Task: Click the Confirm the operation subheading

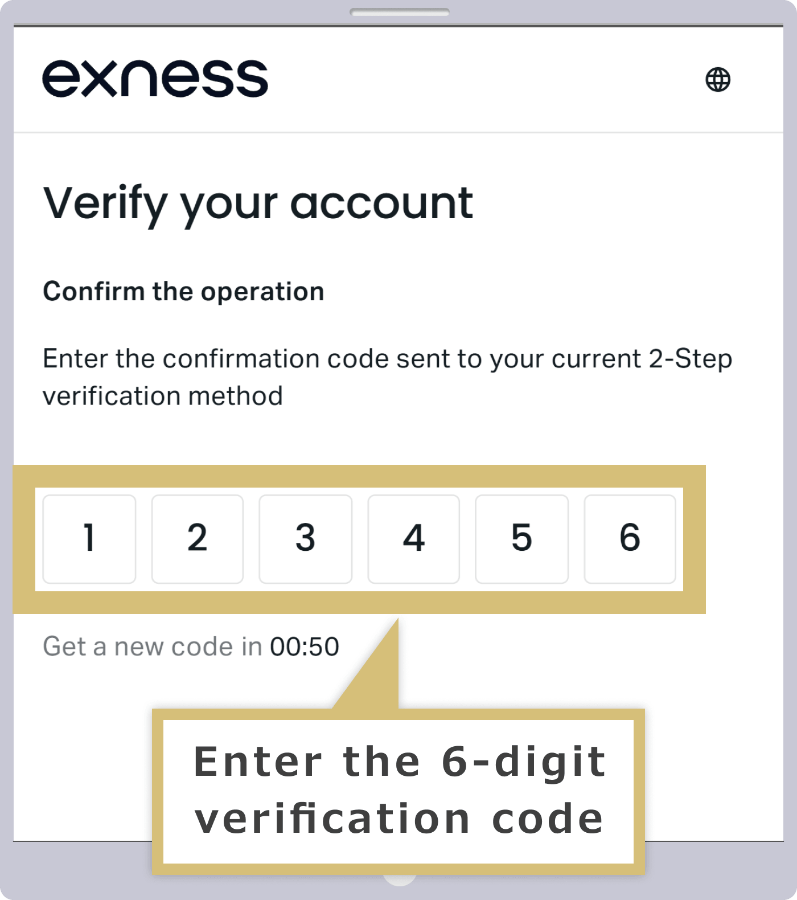Action: point(183,292)
